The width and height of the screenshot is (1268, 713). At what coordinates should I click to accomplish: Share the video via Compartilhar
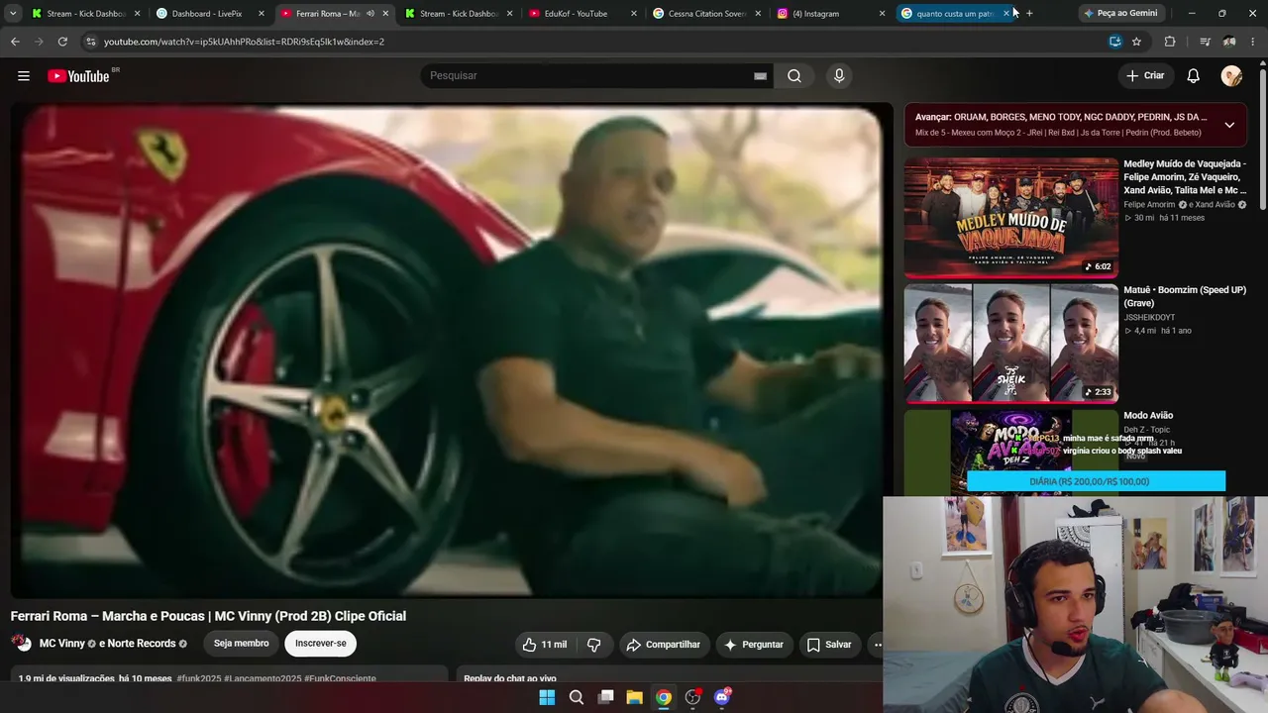pyautogui.click(x=665, y=645)
